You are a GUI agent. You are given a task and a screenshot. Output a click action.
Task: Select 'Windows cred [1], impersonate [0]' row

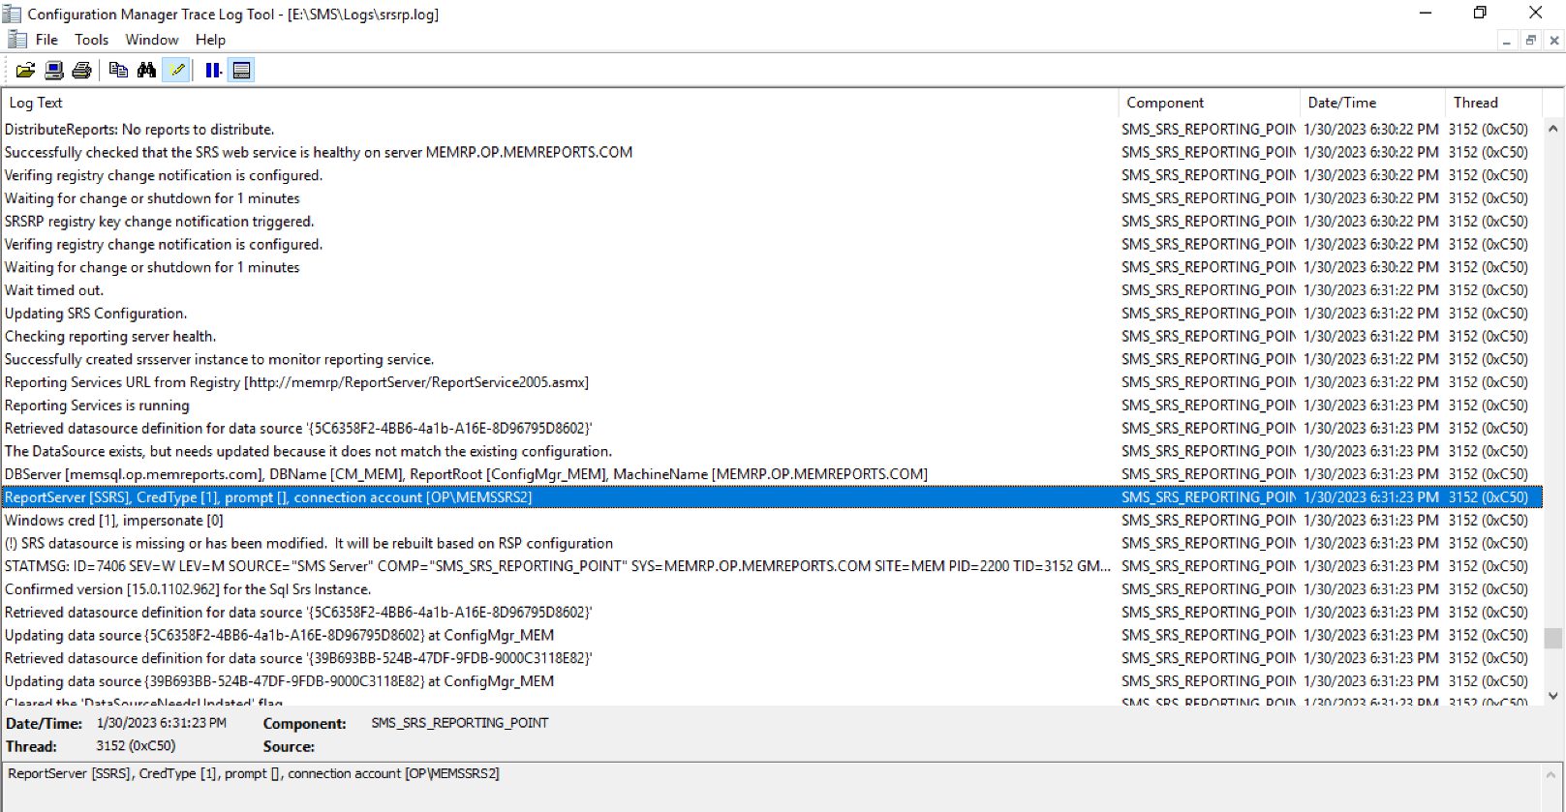click(x=772, y=521)
